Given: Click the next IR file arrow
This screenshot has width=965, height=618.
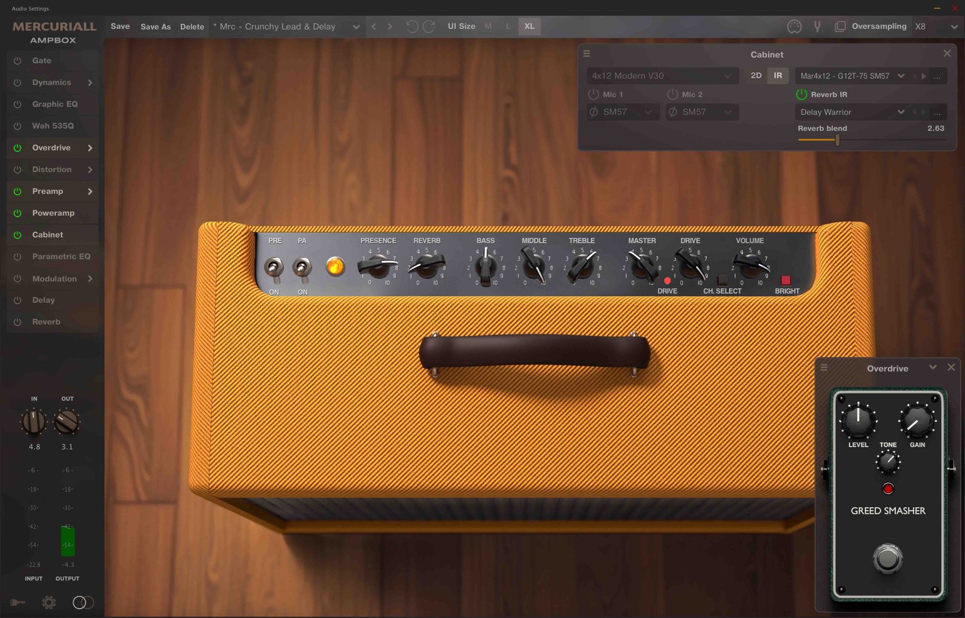Looking at the screenshot, I should (x=924, y=76).
